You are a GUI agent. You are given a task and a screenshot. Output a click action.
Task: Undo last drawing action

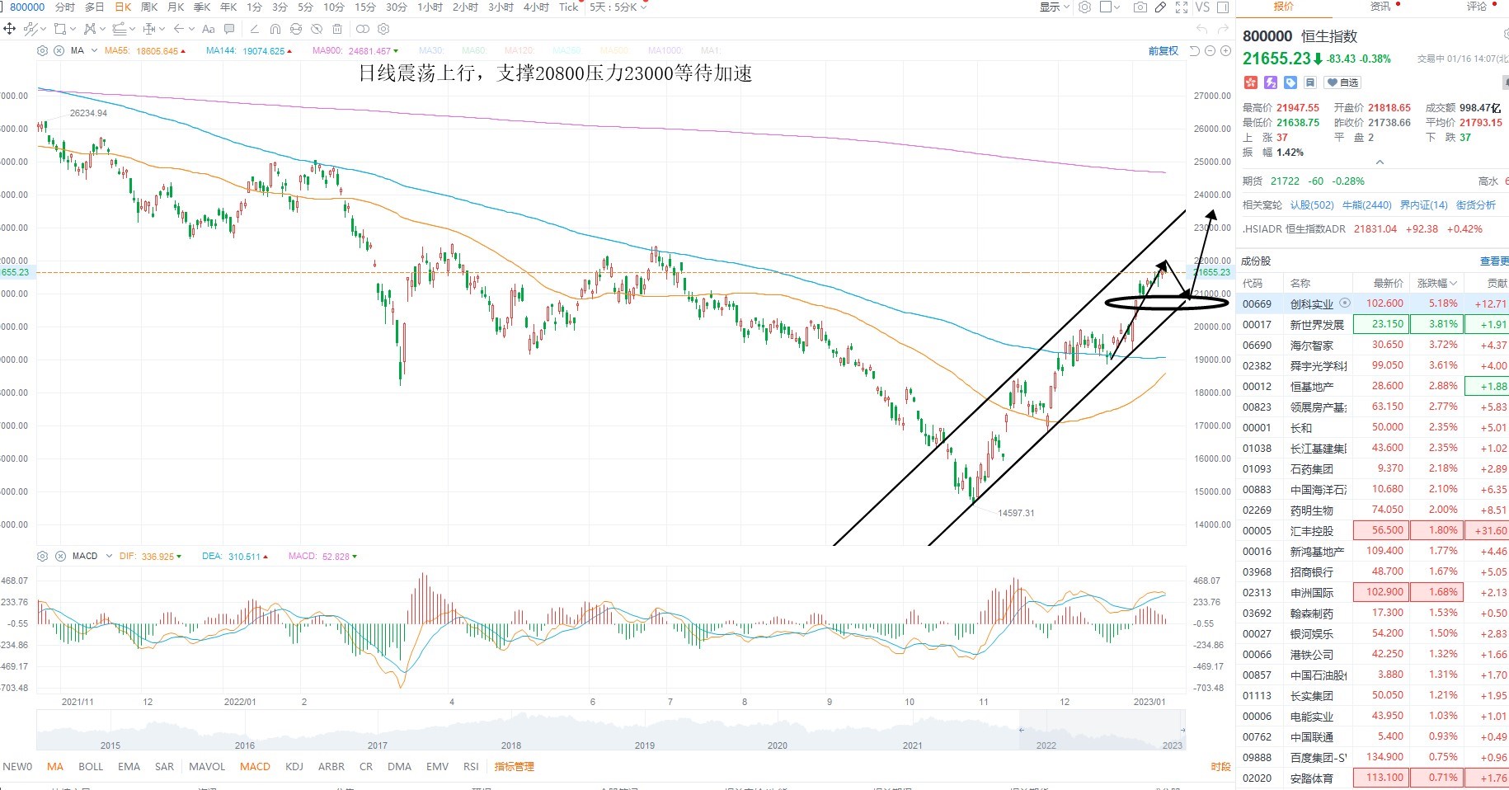click(x=1202, y=30)
